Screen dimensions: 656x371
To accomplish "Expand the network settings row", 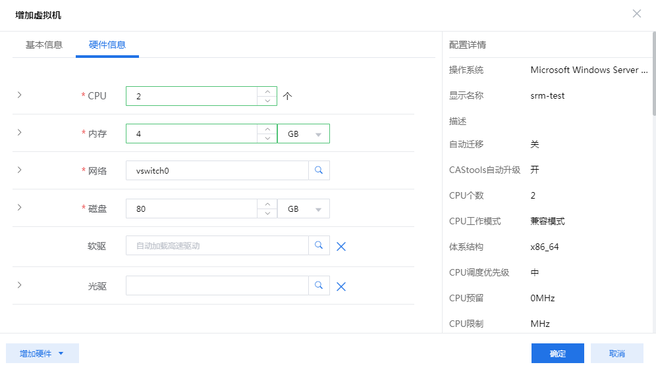I will pyautogui.click(x=19, y=170).
